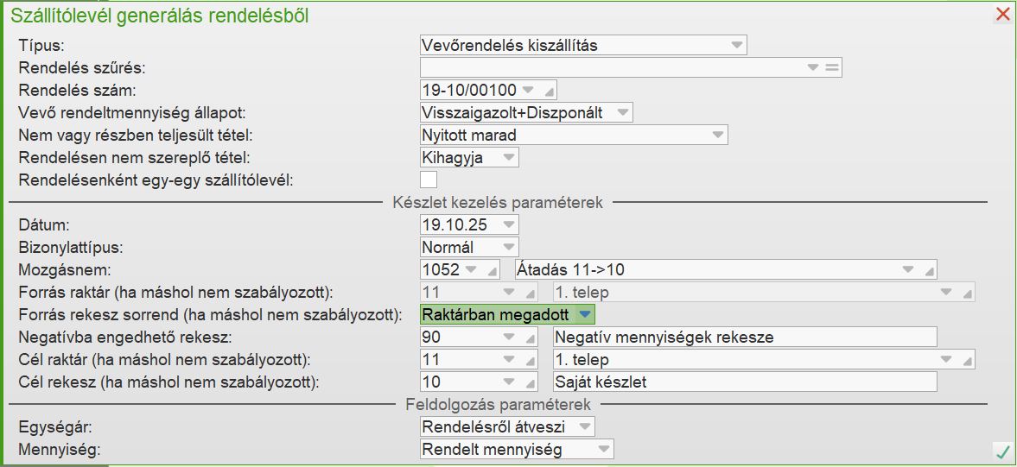Click corner lookup icon next to Negatívba rekesz 90
Screen dimensions: 1017x467
[x=531, y=338]
